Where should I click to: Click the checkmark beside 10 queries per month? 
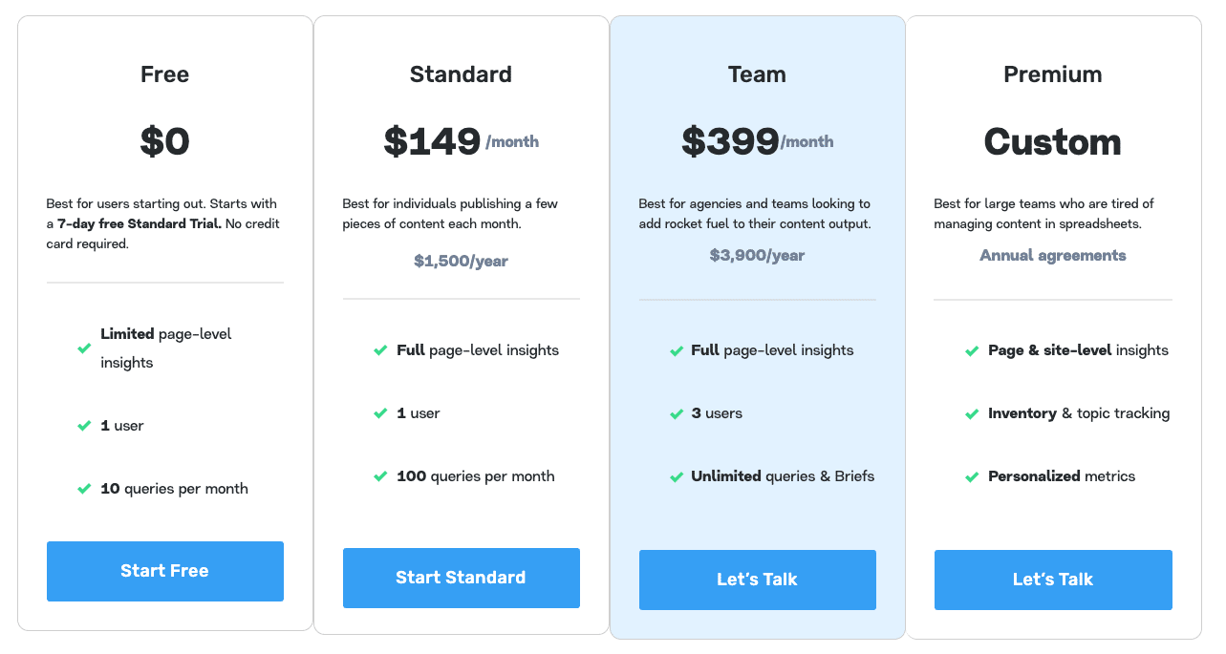point(84,488)
